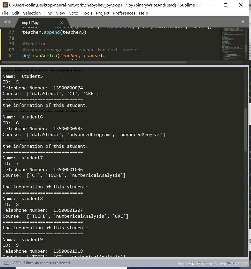This screenshot has height=269, width=251.
Task: Click 'Telephone Number: 13500001318' output line
Action: 43,251
